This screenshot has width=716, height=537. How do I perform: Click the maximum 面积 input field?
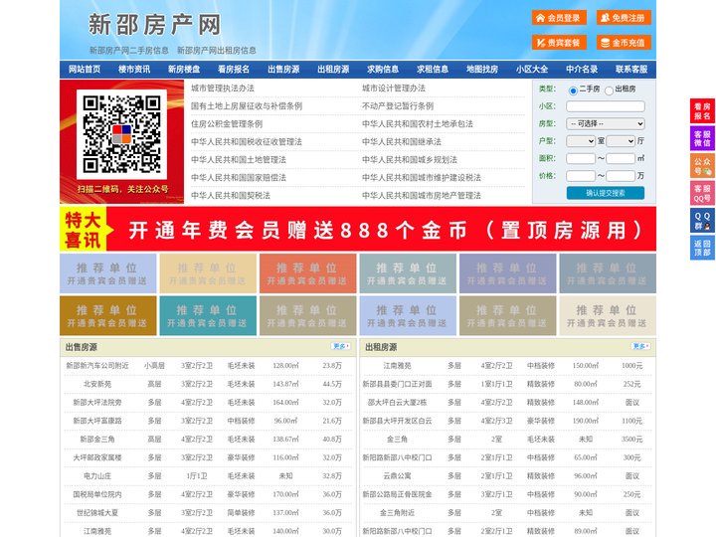click(621, 158)
